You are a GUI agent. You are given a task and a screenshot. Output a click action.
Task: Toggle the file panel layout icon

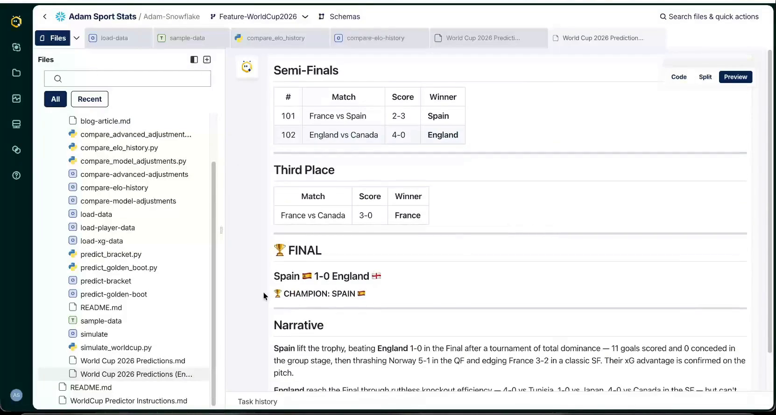click(194, 60)
